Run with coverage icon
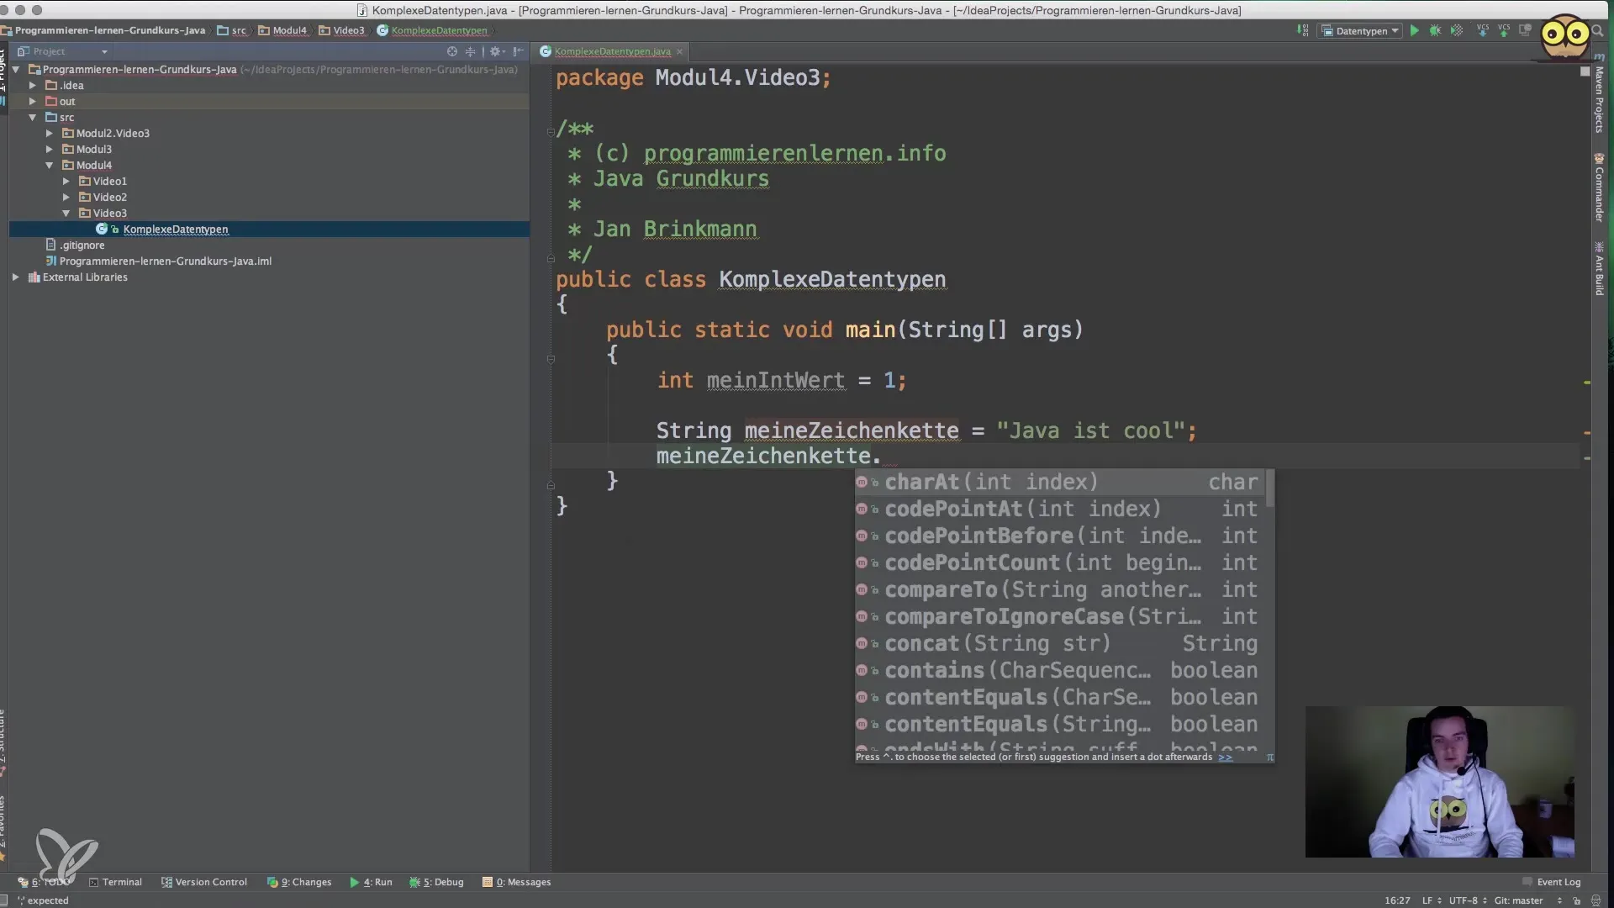The height and width of the screenshot is (908, 1614). point(1457,31)
